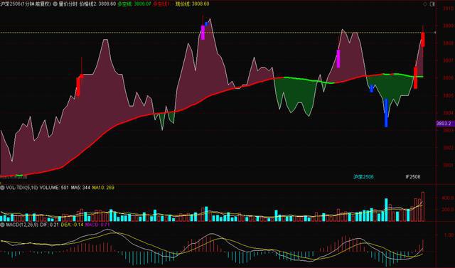Click the magenta signal bar near chart peak
The width and height of the screenshot is (455, 268).
tap(203, 33)
